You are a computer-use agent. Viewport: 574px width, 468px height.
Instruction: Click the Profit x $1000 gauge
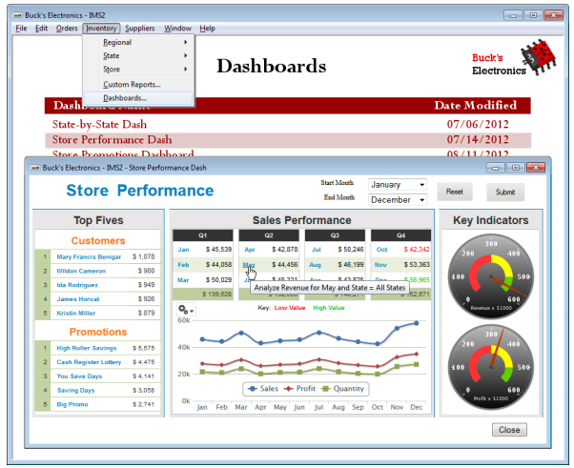pos(490,367)
